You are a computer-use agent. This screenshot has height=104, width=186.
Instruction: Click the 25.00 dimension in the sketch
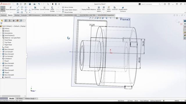click(92, 25)
